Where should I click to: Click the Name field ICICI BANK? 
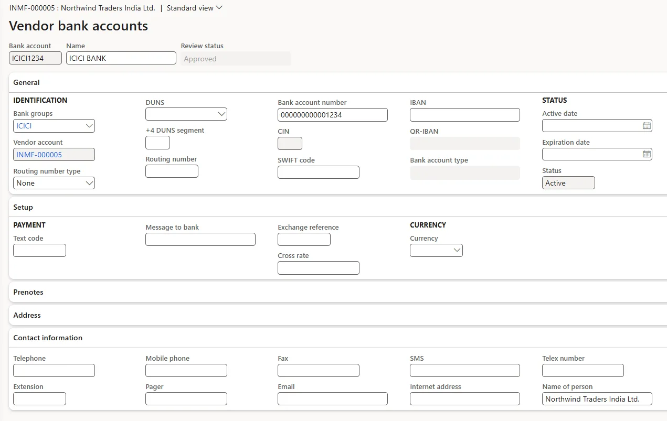(x=121, y=58)
